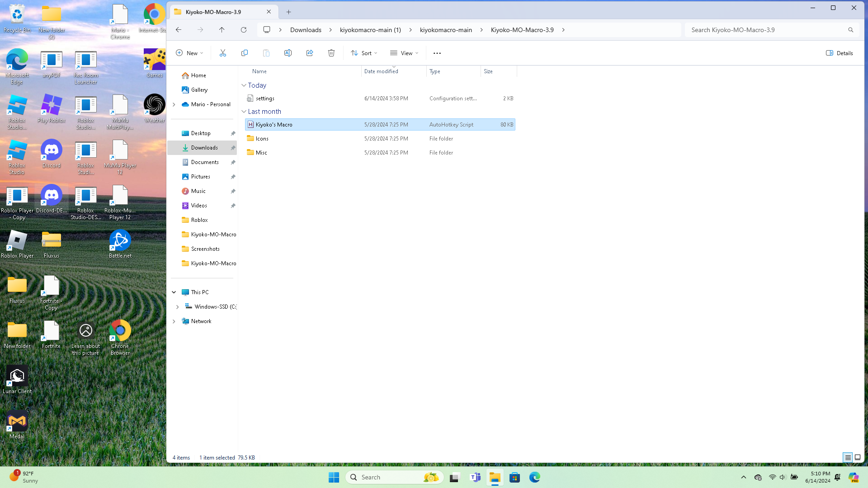This screenshot has height=488, width=868.
Task: Click the Copy icon in toolbar
Action: pos(245,53)
